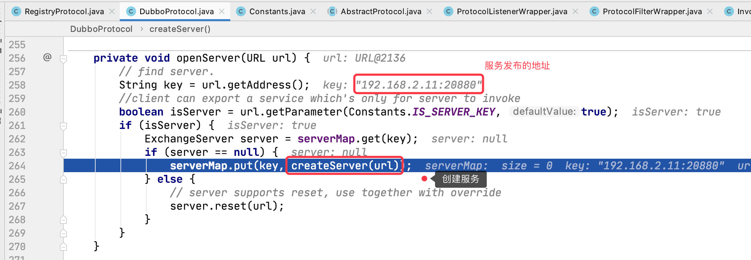751x260 pixels.
Task: Open ProtocolFilterWrapper.java tab
Action: tap(652, 11)
